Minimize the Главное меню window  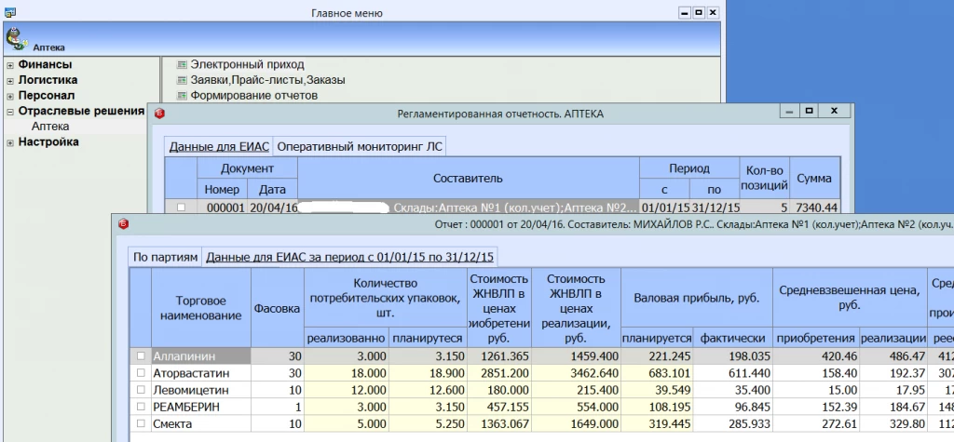coord(685,12)
